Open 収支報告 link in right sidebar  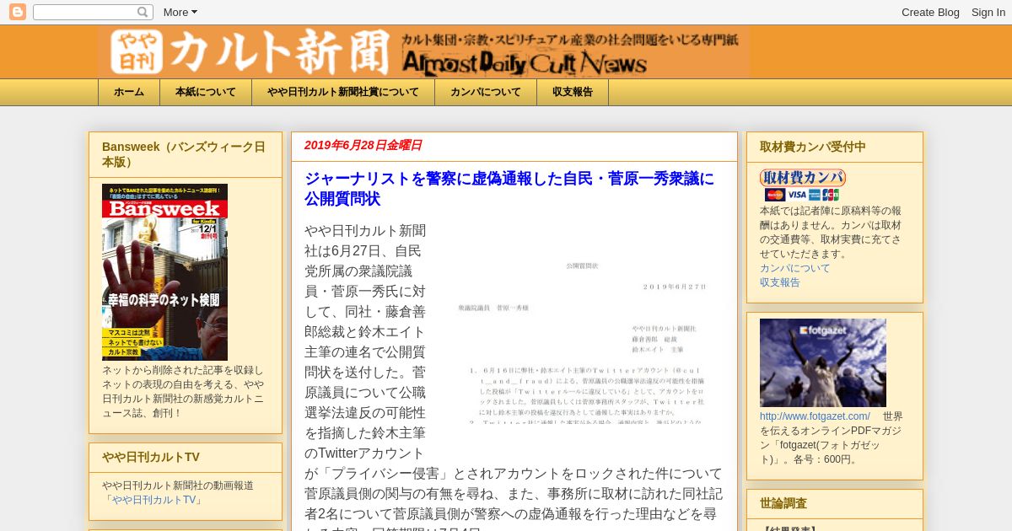click(780, 282)
